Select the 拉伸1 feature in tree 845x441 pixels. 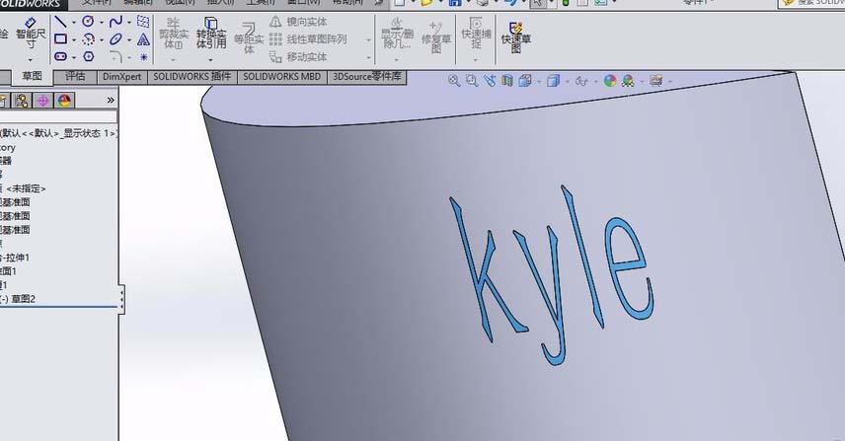[x=18, y=257]
